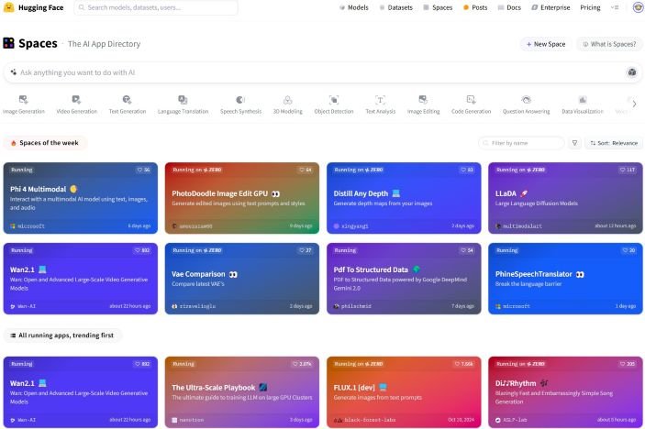Open the Pdf To Structured Data card
Image resolution: width=645 pixels, height=429 pixels.
[x=404, y=279]
